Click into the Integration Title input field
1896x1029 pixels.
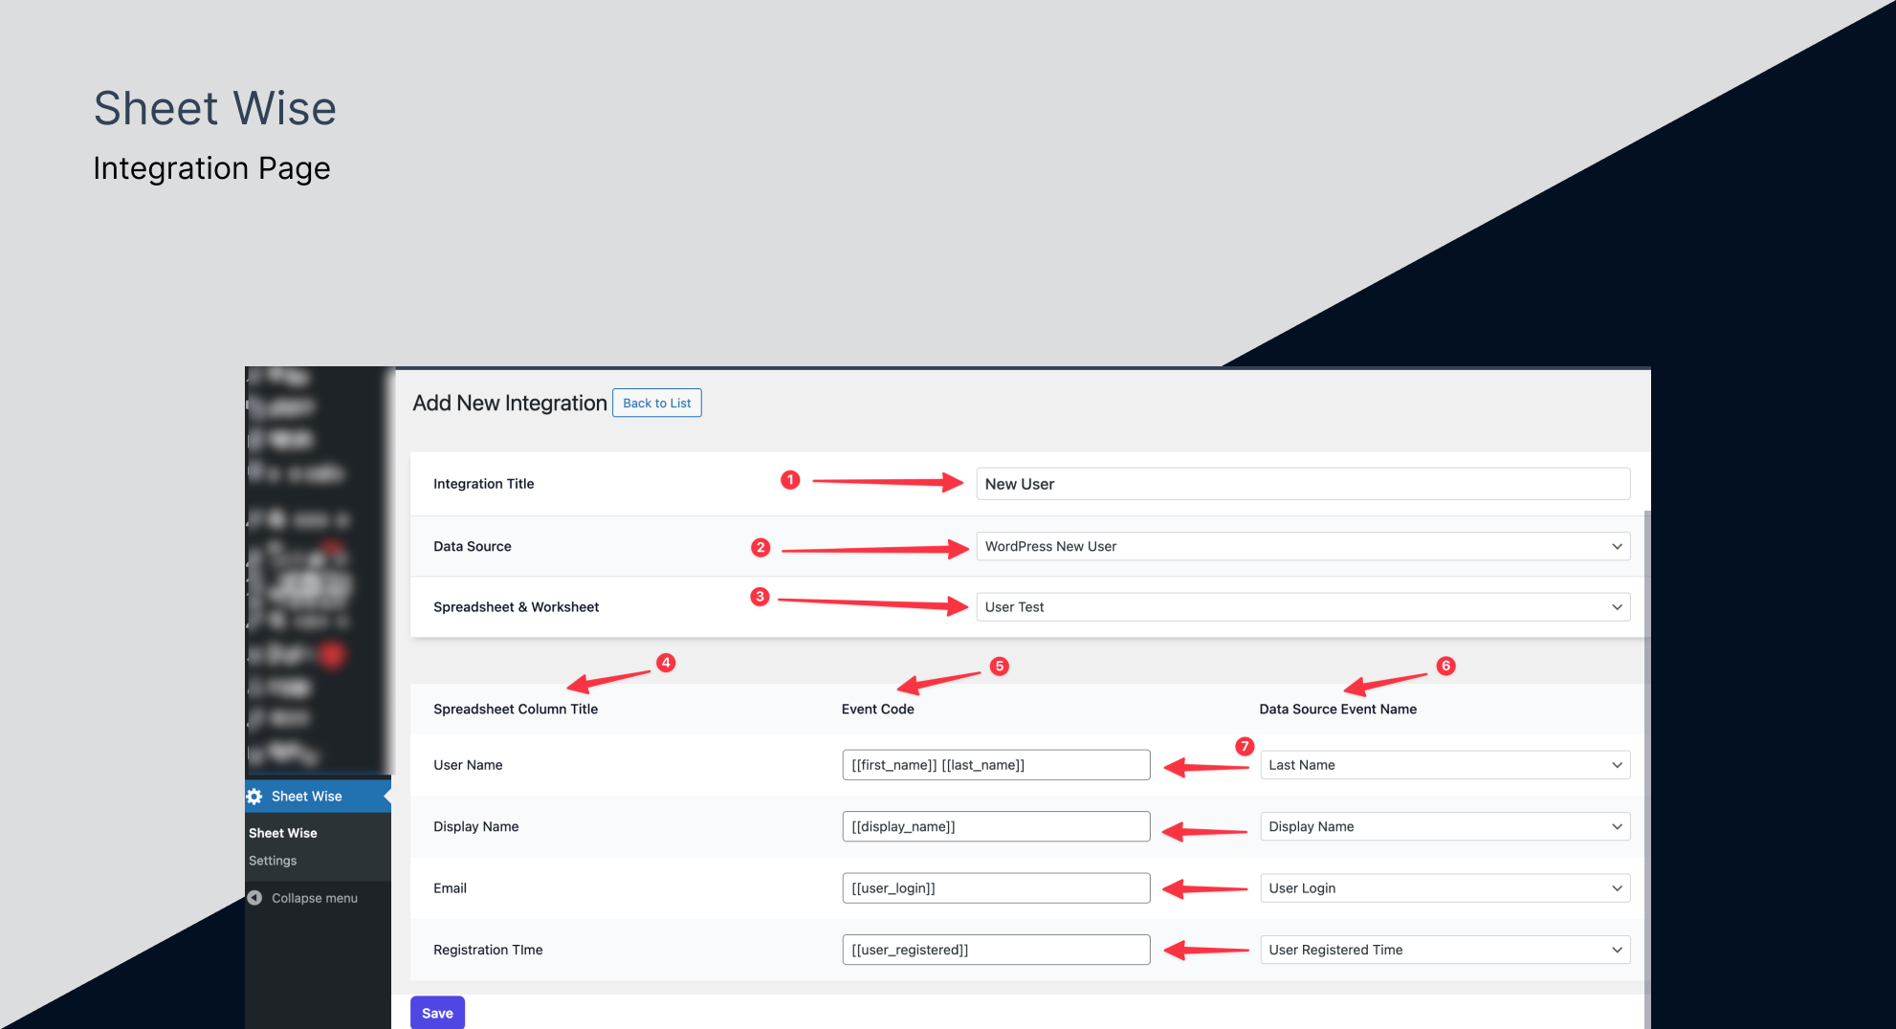1303,484
